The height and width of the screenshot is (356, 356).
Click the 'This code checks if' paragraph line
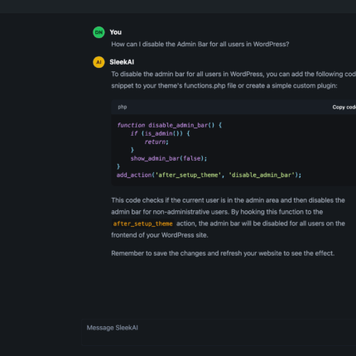(228, 200)
